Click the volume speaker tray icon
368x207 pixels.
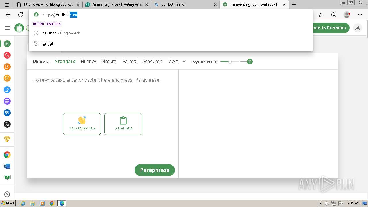(x=327, y=203)
